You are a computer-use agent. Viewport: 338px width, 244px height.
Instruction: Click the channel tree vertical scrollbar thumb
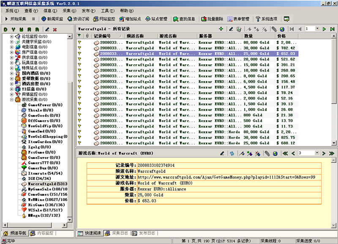coord(70,149)
